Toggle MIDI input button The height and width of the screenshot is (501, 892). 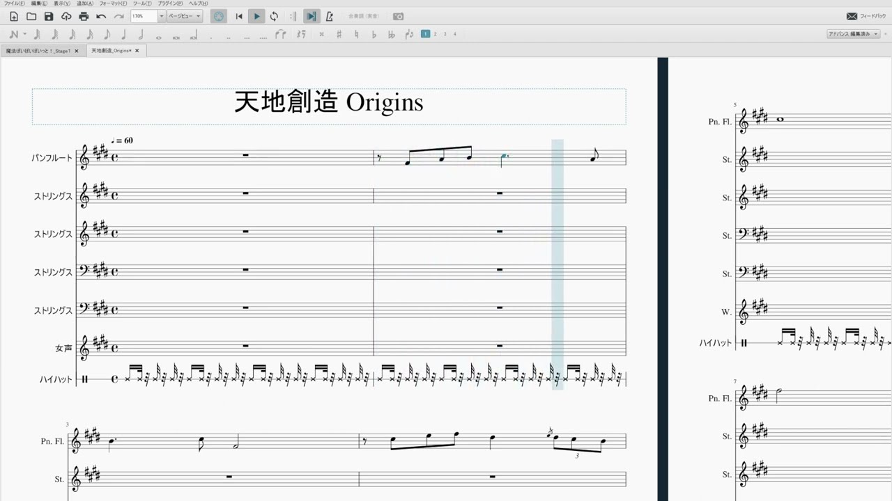pos(219,16)
